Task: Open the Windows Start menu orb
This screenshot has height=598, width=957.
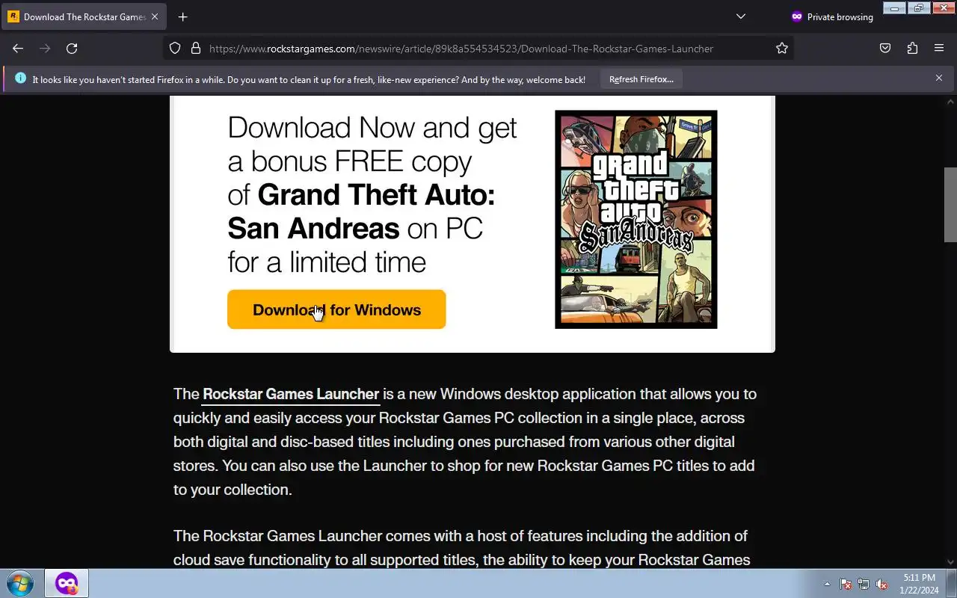Action: [x=20, y=583]
